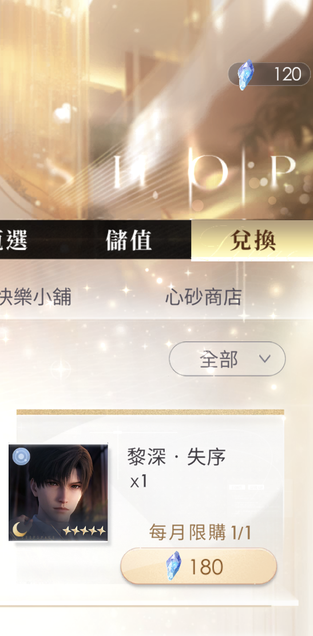The image size is (313, 636).
Task: Expand the 全部 filter dropdown
Action: [227, 359]
